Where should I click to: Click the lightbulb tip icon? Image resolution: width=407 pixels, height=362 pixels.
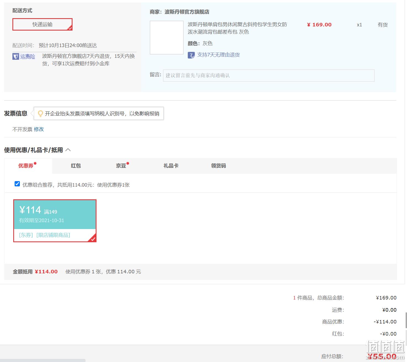(x=40, y=113)
